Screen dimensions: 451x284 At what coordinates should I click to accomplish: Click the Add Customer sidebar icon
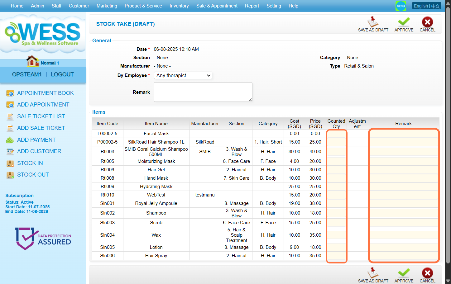[10, 151]
